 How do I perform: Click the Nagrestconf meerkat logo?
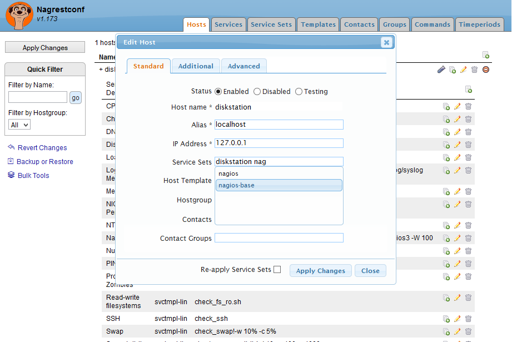19,16
